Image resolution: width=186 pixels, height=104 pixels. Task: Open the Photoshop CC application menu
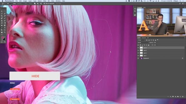9,1
